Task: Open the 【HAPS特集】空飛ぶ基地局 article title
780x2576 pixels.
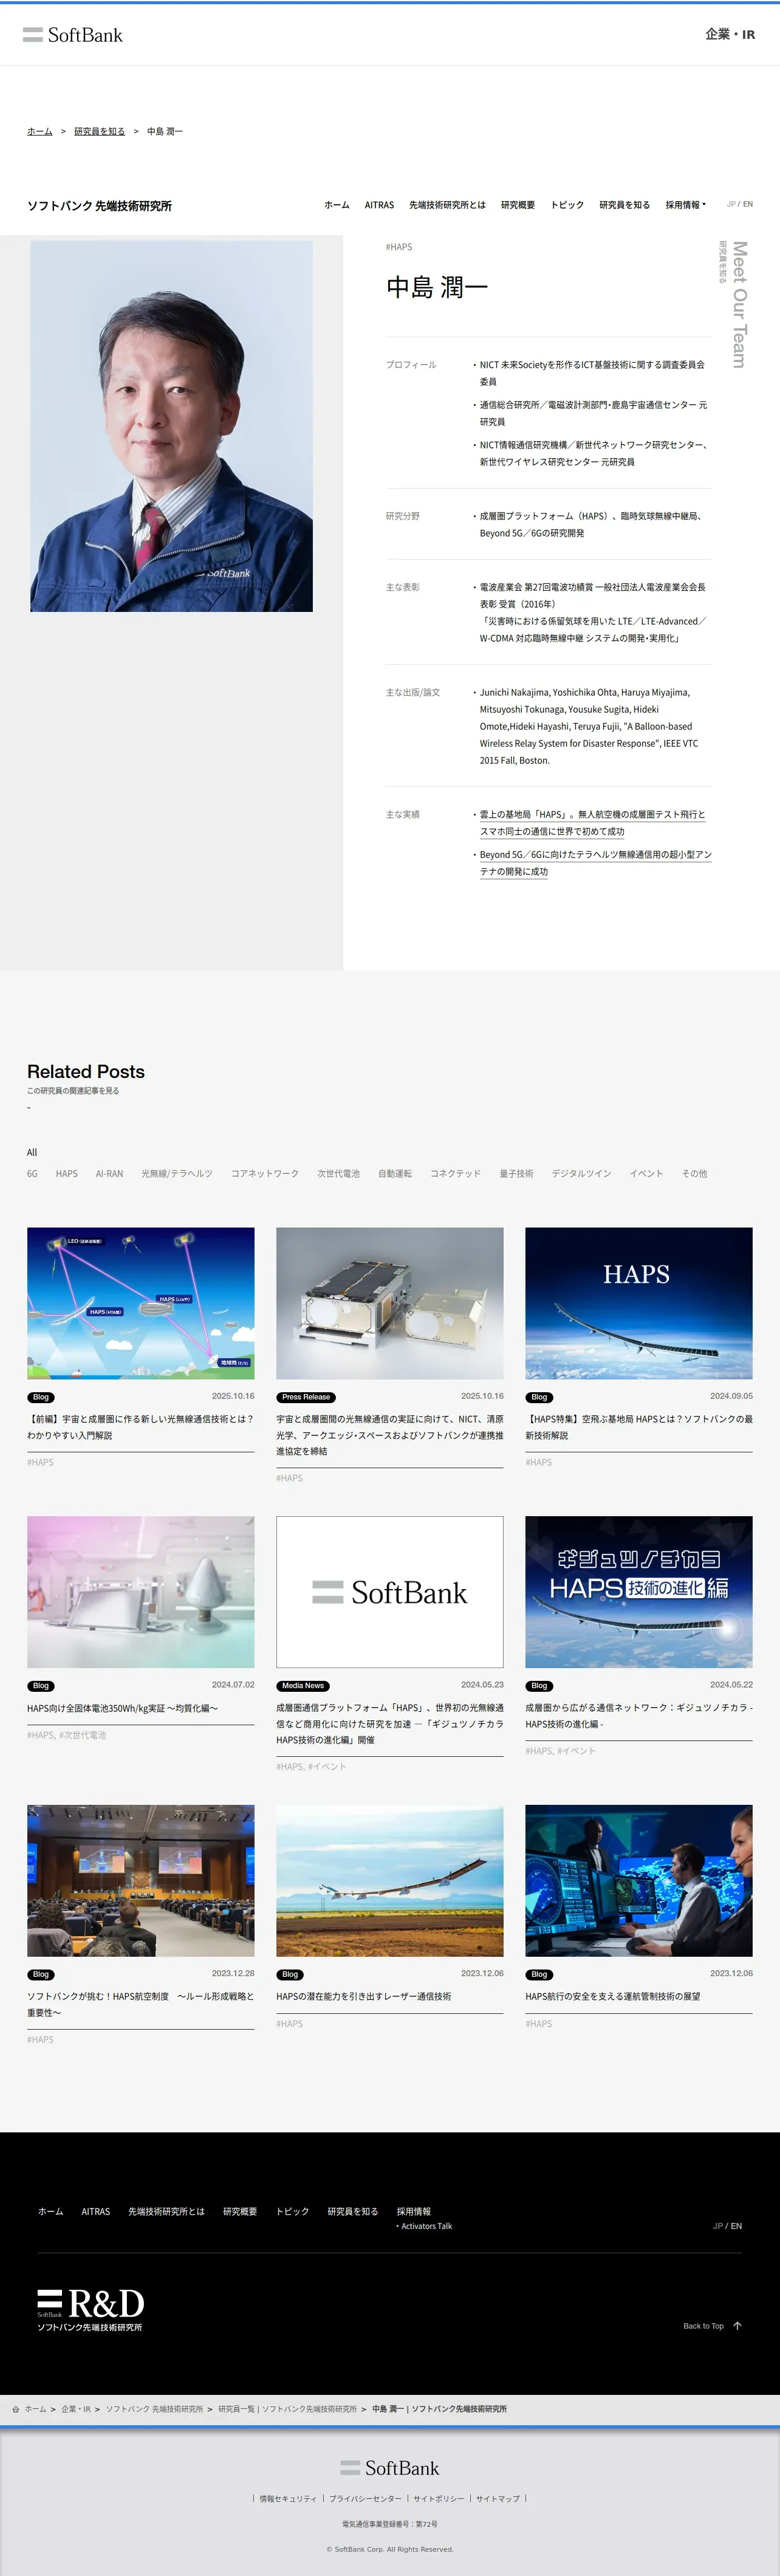Action: (x=639, y=1427)
